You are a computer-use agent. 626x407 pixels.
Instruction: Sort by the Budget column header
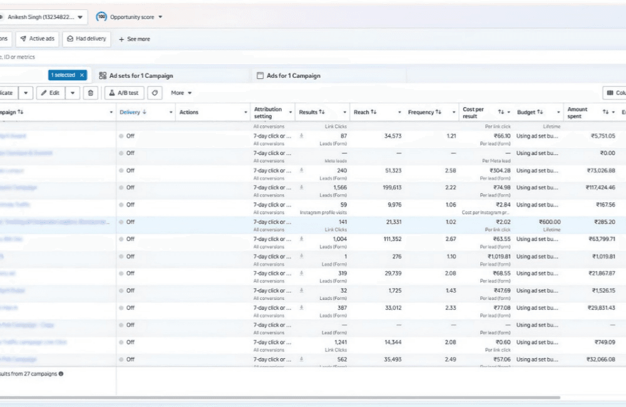(x=530, y=112)
